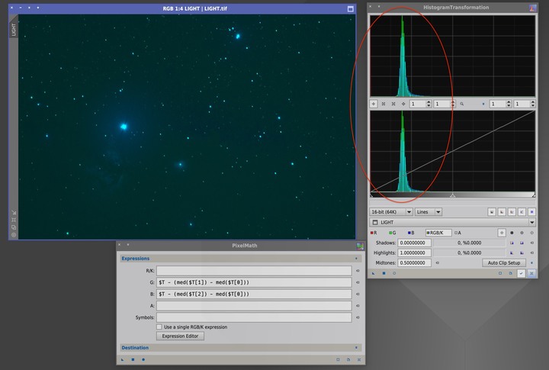549x370 pixels.
Task: Open the Lines plot style dropdown
Action: coord(429,212)
